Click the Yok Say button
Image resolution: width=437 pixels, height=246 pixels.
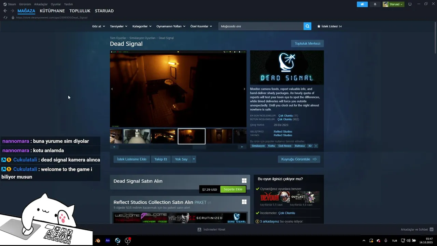pyautogui.click(x=181, y=159)
